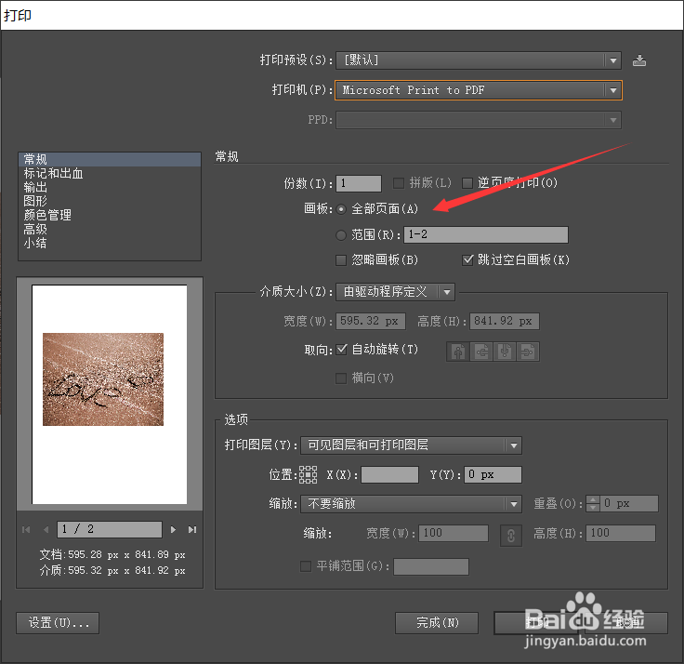Select 标记和出血 category

pyautogui.click(x=110, y=174)
